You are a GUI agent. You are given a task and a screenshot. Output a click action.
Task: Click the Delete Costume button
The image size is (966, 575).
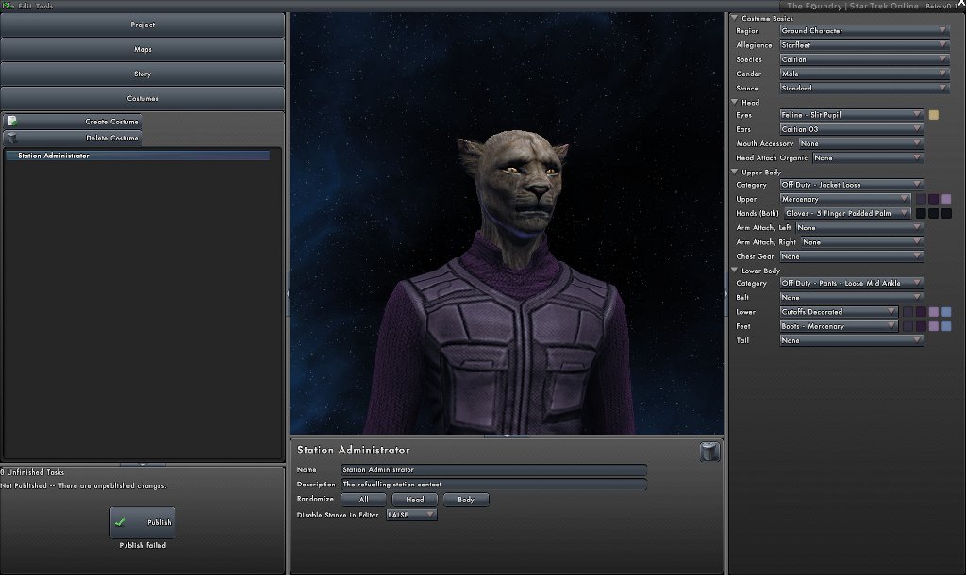[73, 138]
